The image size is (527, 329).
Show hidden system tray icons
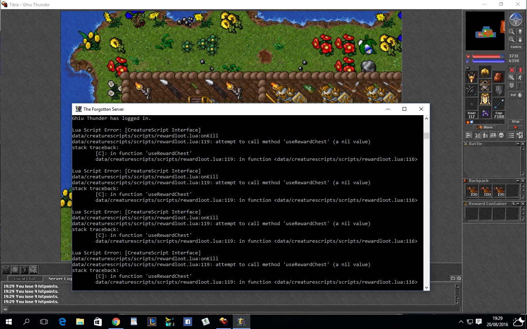461,322
